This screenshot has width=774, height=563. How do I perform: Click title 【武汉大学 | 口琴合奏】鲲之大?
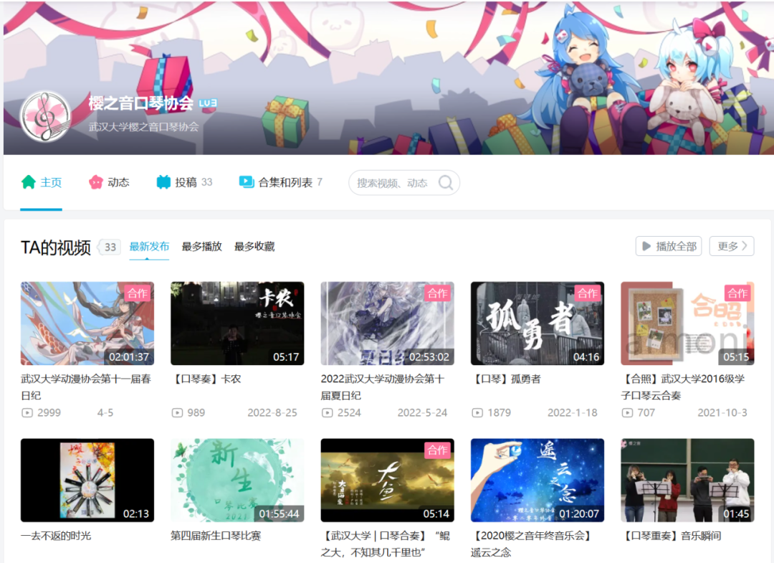386,544
